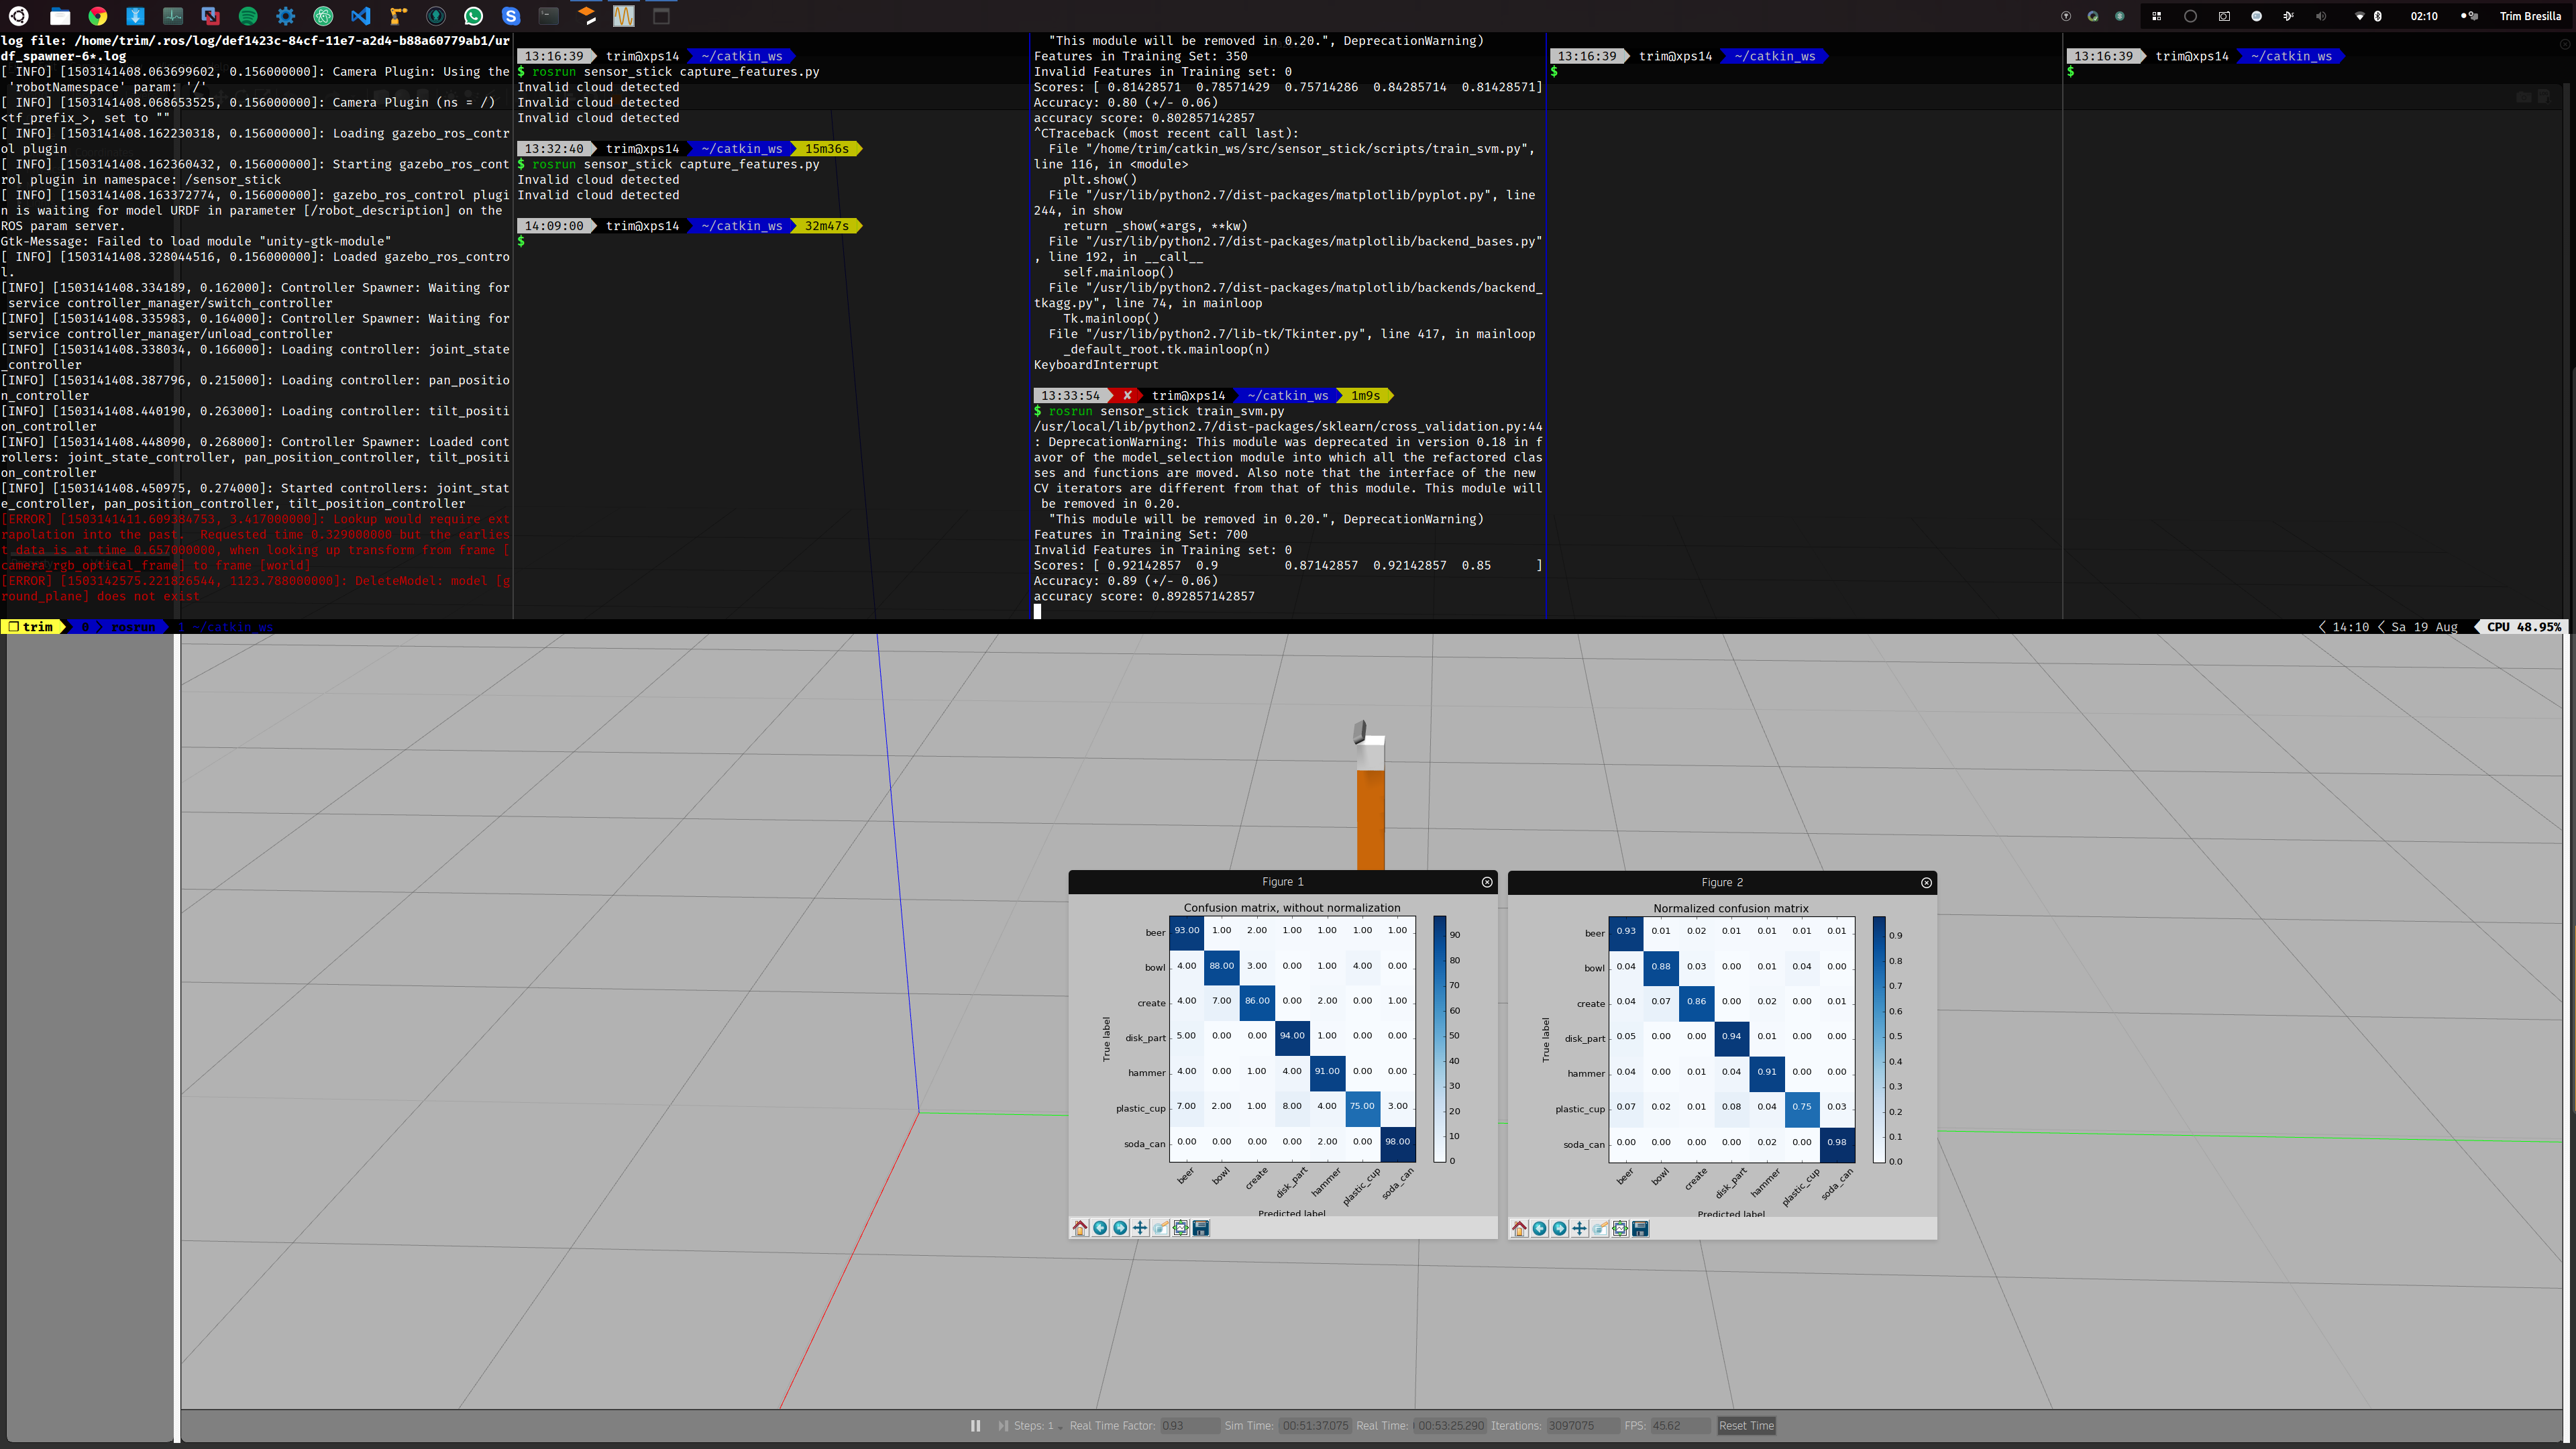Open the Ubuntu launcher icon
Screen dimensions: 2576x1449
pyautogui.click(x=18, y=16)
